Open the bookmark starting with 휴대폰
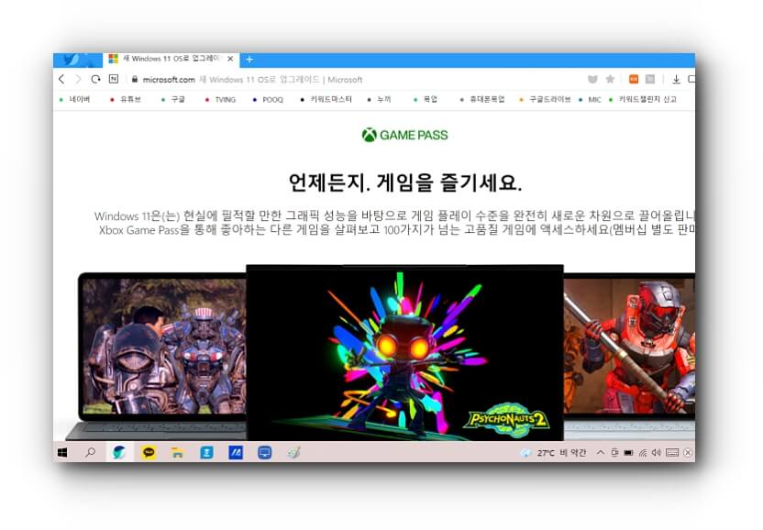The height and width of the screenshot is (530, 763). point(482,99)
